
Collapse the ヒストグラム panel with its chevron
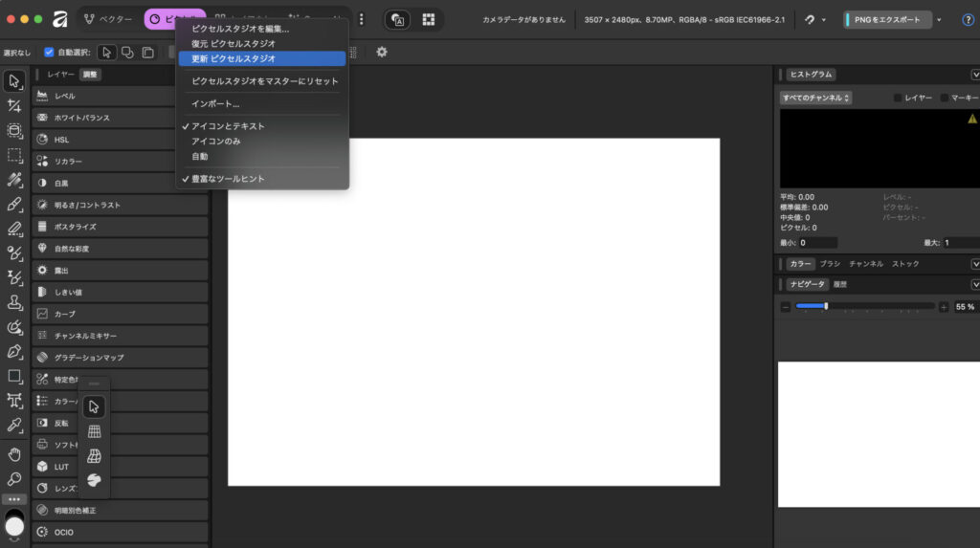click(974, 75)
